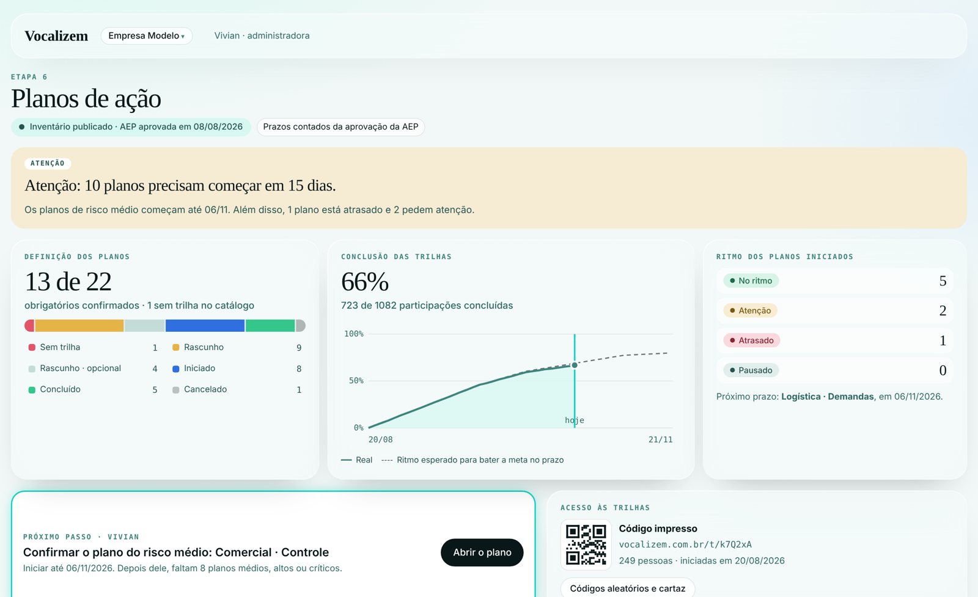Click the yellow Rascunho segment of progress bar
978x597 pixels.
click(79, 326)
